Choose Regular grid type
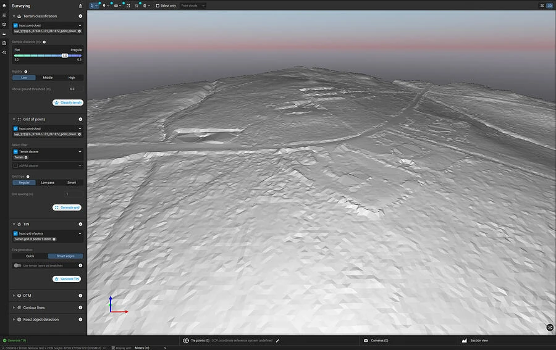Image resolution: width=556 pixels, height=350 pixels. tap(24, 183)
